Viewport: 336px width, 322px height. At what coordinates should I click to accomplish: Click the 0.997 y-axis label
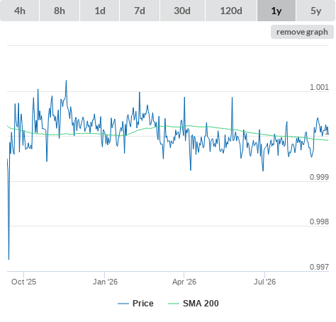coord(319,267)
